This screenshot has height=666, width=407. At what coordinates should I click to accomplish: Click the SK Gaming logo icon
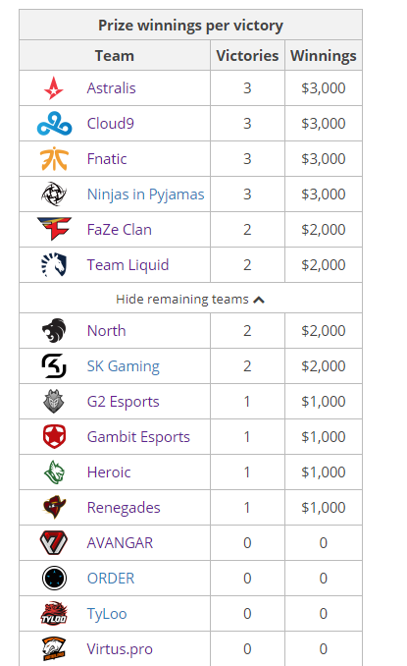point(54,365)
